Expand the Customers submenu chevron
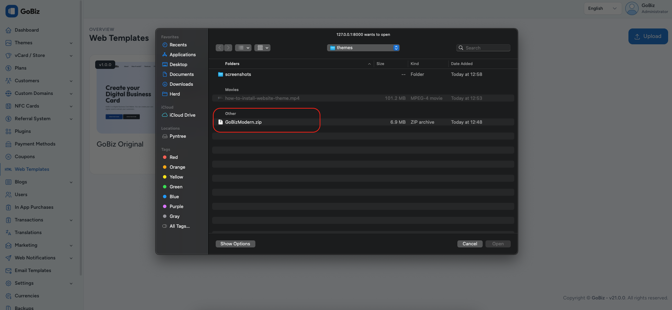672x310 pixels. coord(71,81)
